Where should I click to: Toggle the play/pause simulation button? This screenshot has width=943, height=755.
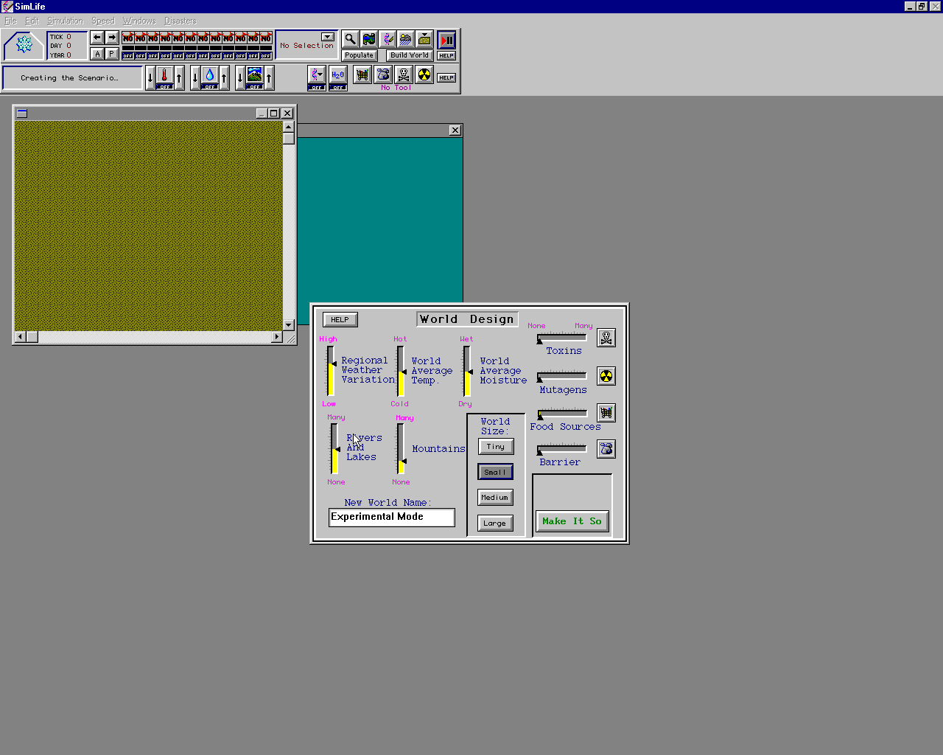point(446,40)
